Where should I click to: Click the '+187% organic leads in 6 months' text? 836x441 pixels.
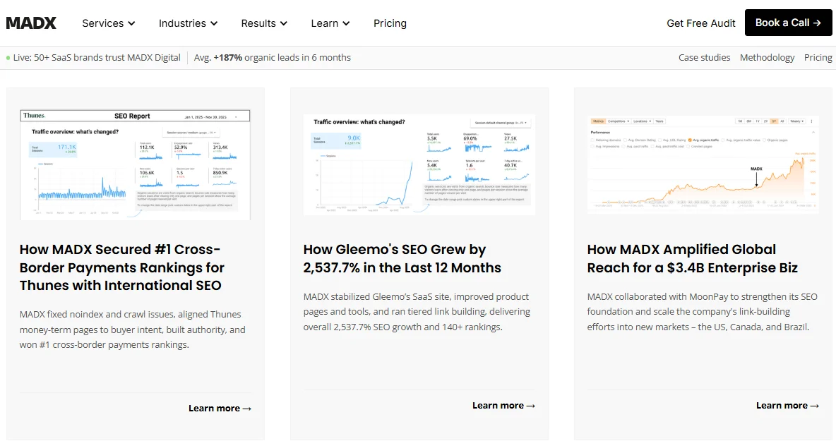click(282, 58)
